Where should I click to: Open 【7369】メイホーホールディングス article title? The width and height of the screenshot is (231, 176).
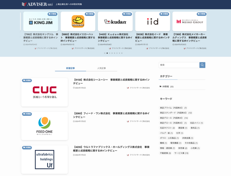[x=189, y=38]
